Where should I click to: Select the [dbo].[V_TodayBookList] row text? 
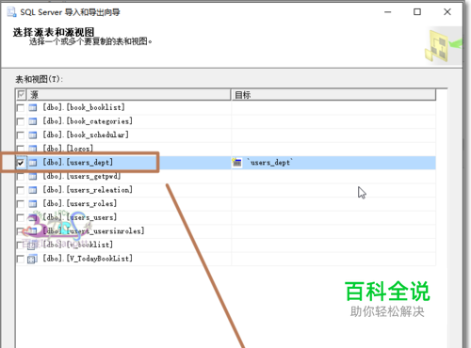coord(88,259)
